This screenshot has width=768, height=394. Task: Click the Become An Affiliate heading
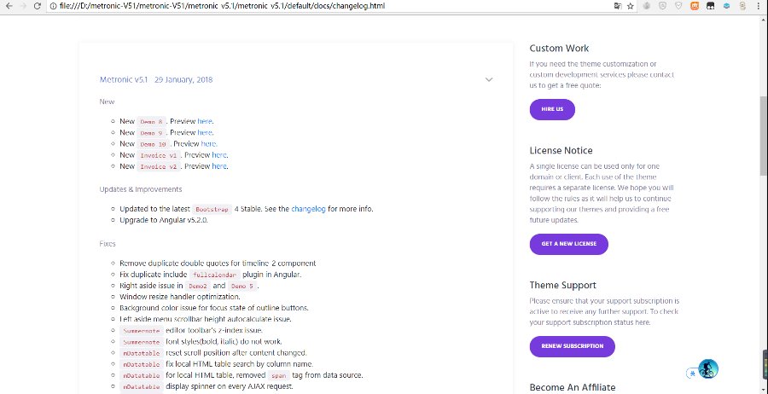click(572, 388)
